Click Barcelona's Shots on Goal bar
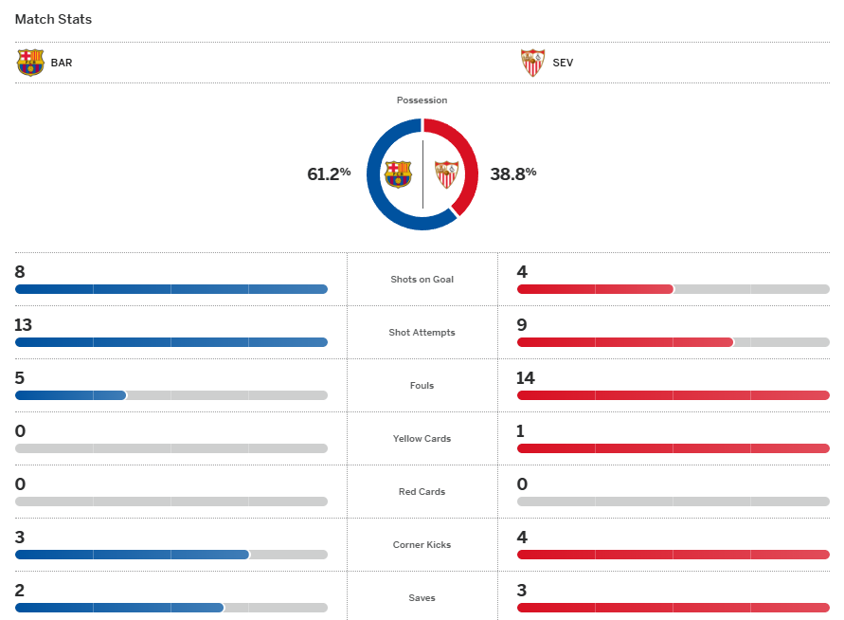Screen dimensions: 844x620 (171, 289)
